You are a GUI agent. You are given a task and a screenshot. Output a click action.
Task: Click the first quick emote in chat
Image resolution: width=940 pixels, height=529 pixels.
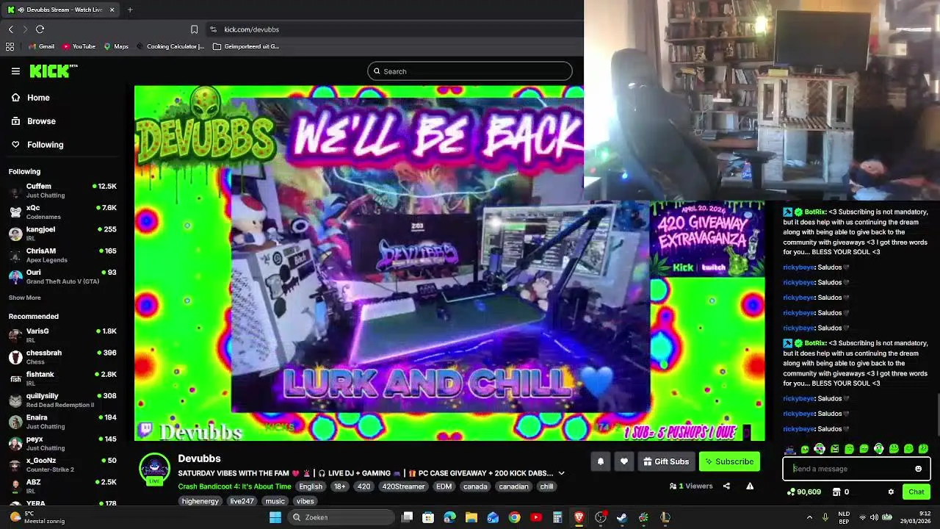[790, 449]
